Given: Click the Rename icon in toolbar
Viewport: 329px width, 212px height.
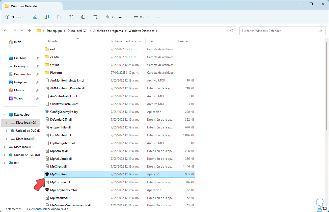Looking at the screenshot, I should 71,17.
